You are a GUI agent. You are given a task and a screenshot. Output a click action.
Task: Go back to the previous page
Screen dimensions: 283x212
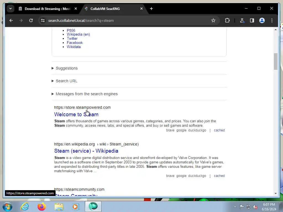(x=11, y=20)
